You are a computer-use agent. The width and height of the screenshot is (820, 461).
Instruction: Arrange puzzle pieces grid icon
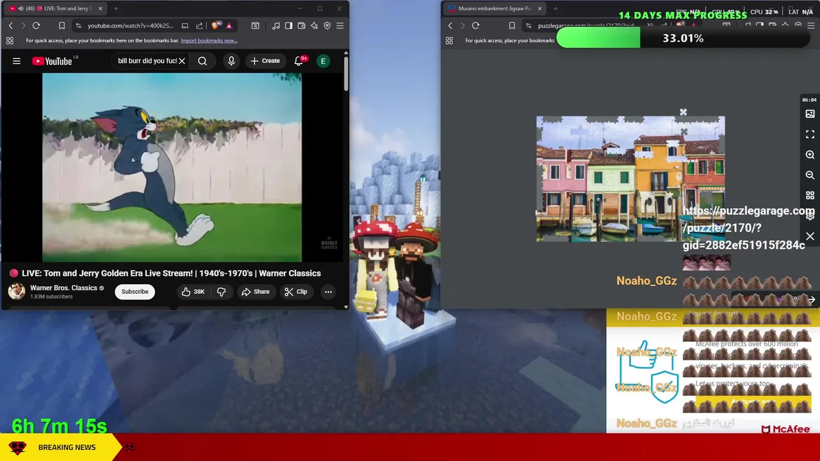(x=810, y=196)
